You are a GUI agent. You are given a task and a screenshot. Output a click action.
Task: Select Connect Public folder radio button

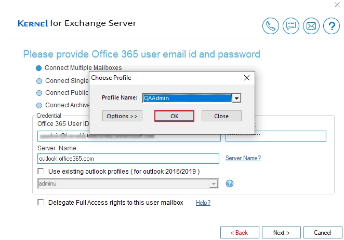pos(39,93)
